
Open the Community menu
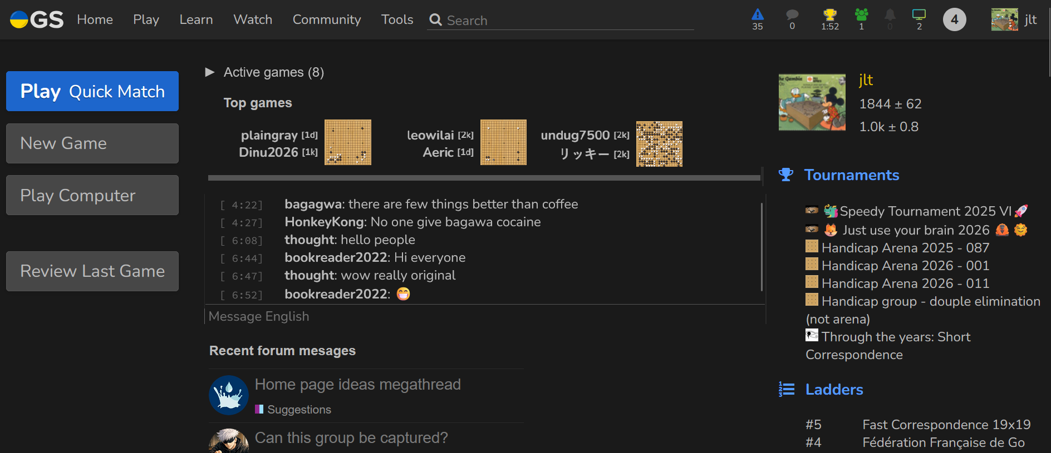click(x=327, y=20)
